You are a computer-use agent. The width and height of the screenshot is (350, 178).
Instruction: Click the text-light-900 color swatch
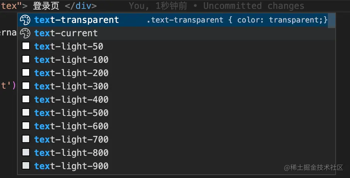26,166
